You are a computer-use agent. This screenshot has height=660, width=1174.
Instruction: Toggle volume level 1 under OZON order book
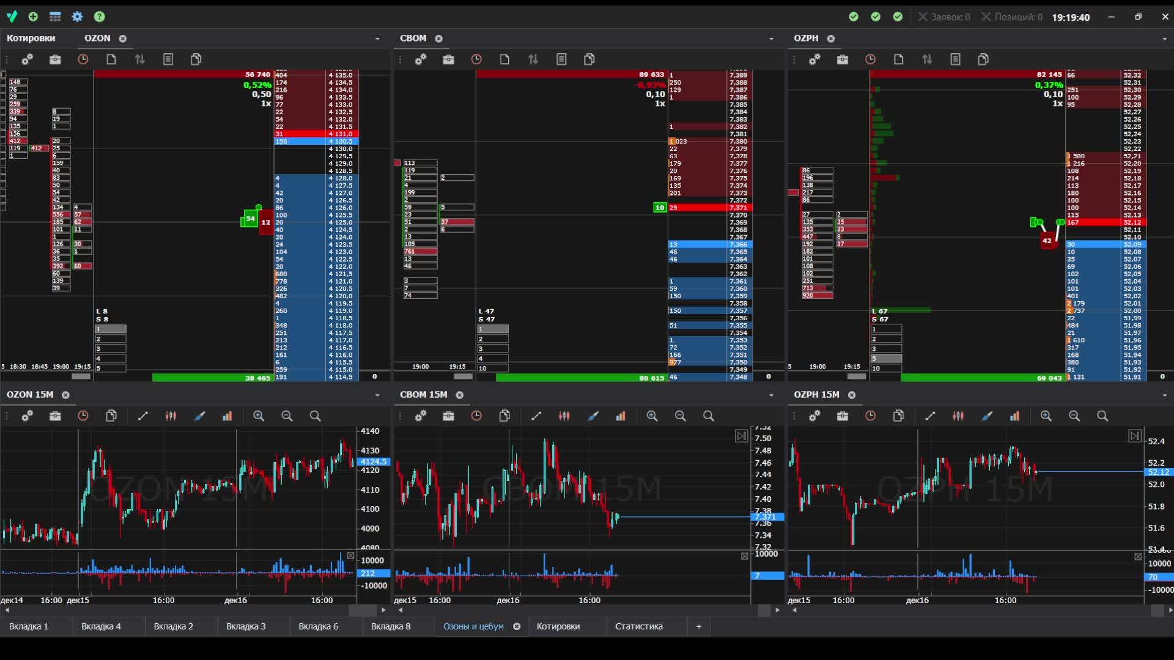coord(111,329)
